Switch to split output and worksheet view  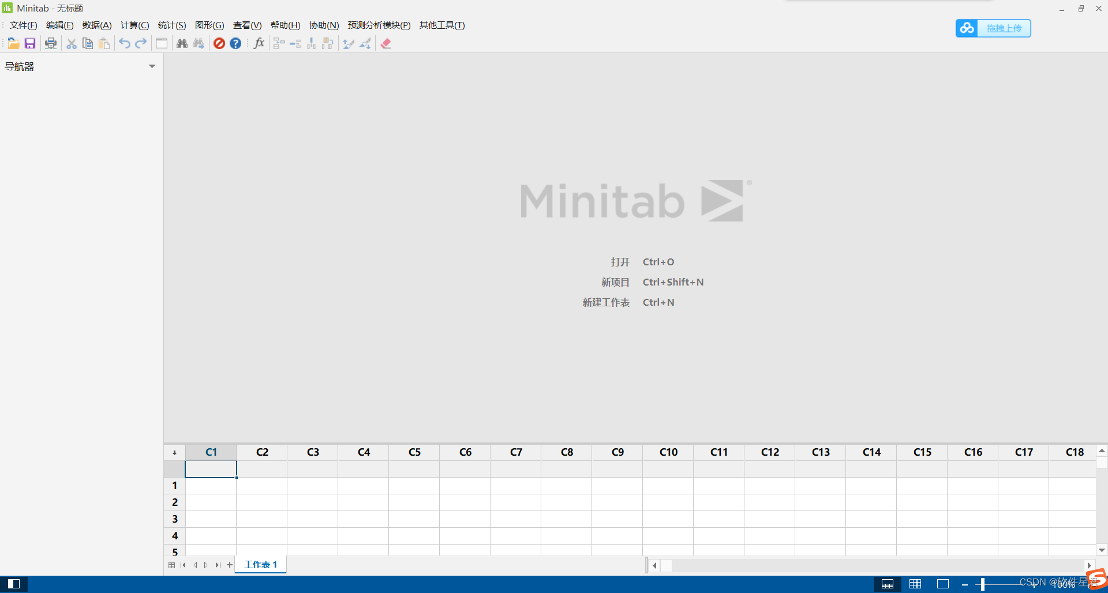[x=888, y=584]
